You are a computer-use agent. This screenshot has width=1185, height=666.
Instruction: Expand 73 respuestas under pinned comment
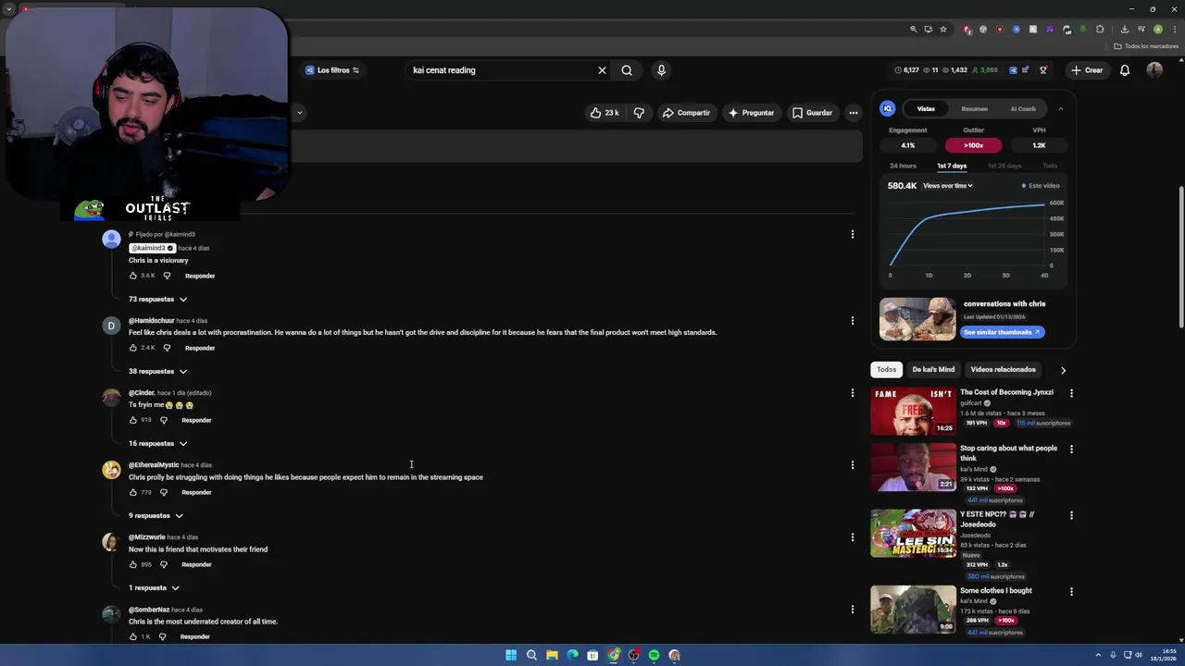(x=157, y=300)
